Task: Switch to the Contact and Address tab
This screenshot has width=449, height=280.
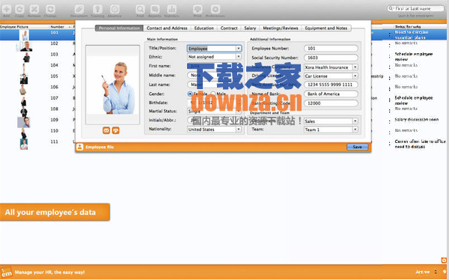Action: pyautogui.click(x=167, y=28)
